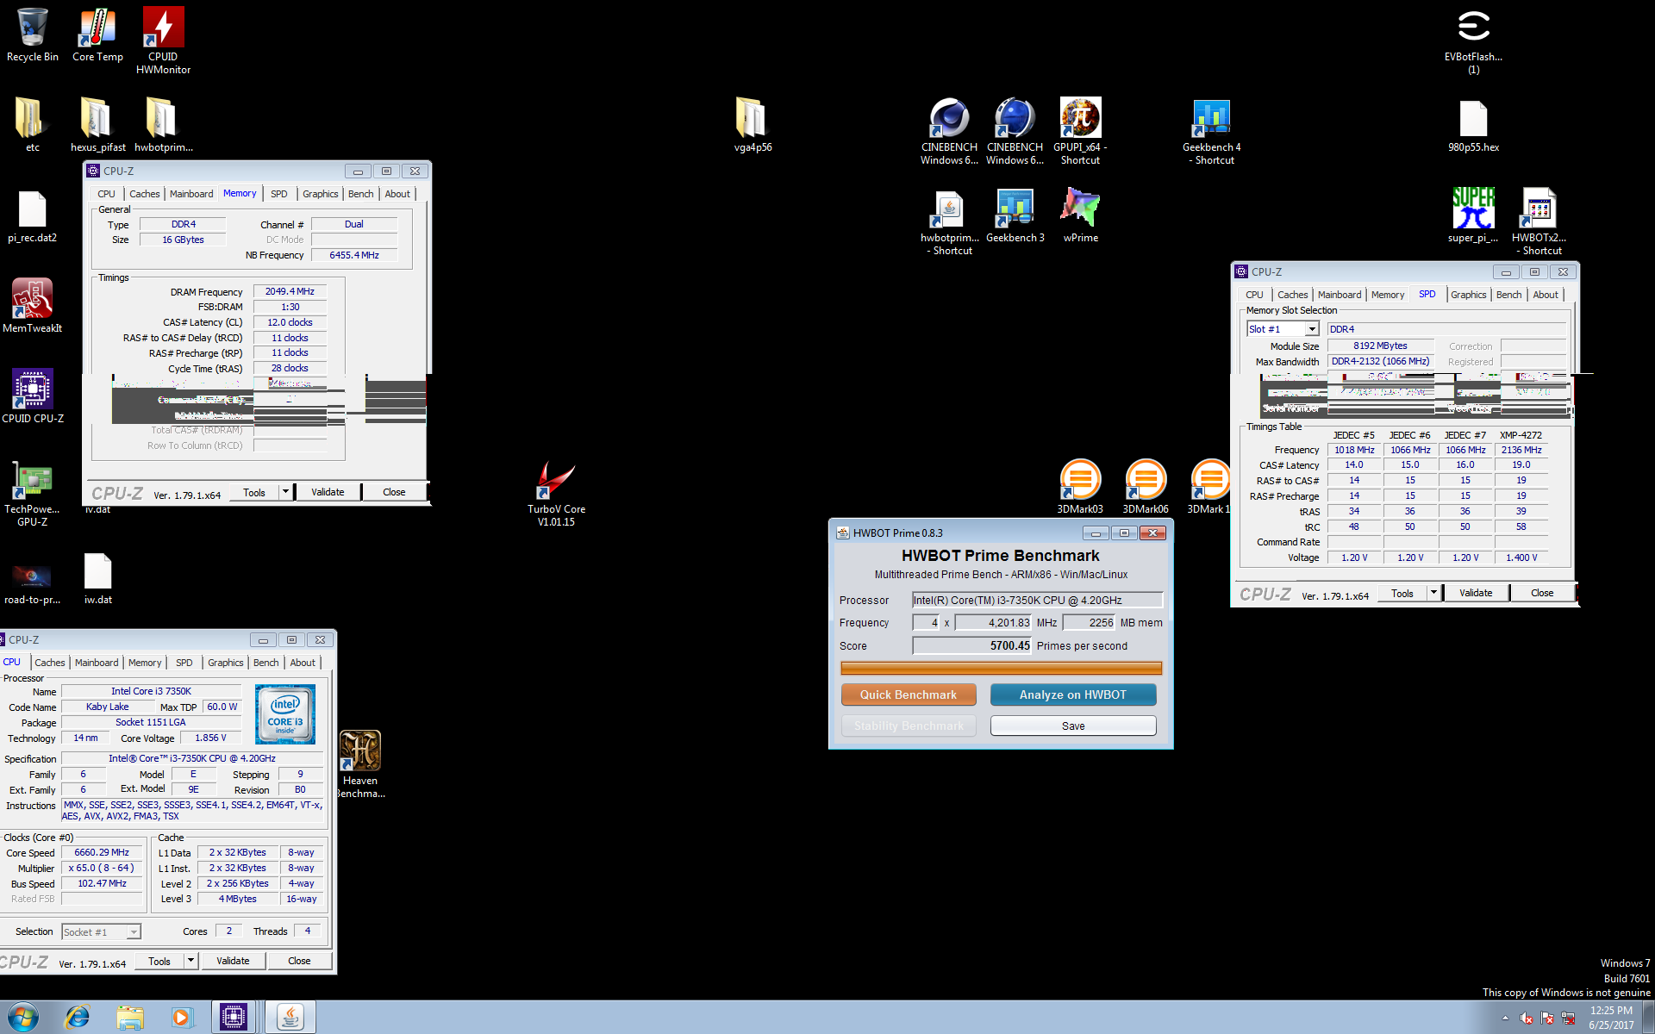Open Graphics tab in SPD CPU-Z window
The height and width of the screenshot is (1034, 1655).
pyautogui.click(x=1469, y=295)
